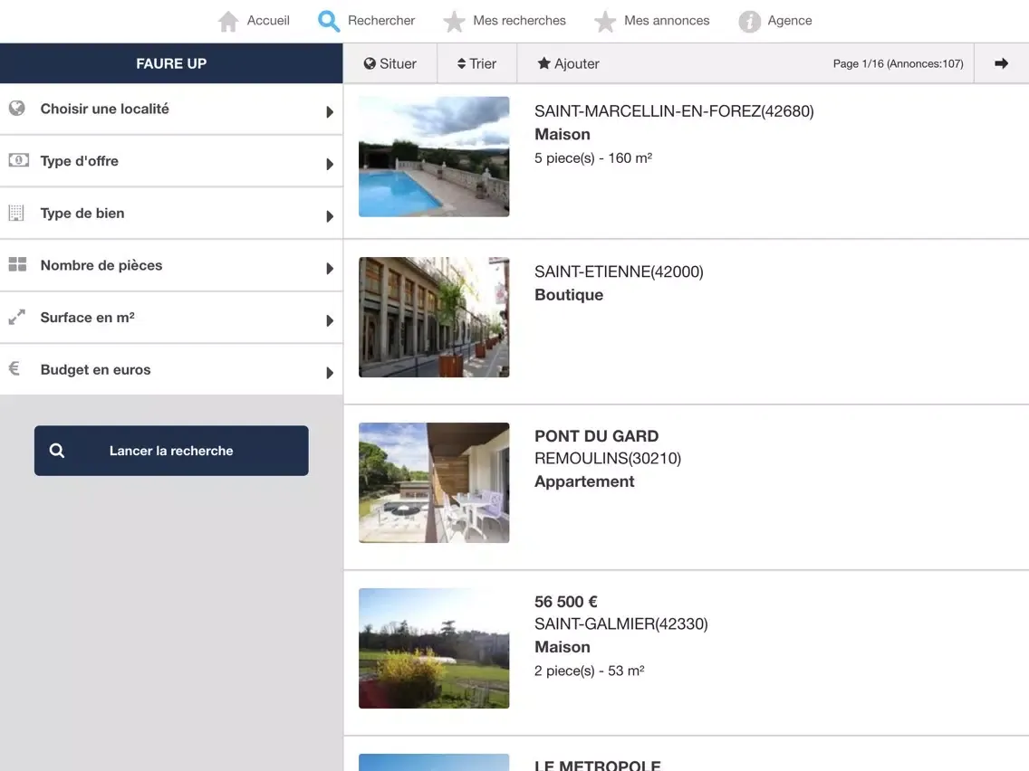The width and height of the screenshot is (1029, 771).
Task: Open Pont du Gard terrace photo
Action: 434,482
